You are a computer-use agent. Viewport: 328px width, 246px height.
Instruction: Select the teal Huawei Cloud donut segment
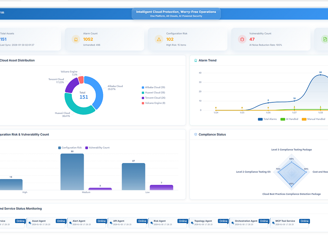point(77,107)
